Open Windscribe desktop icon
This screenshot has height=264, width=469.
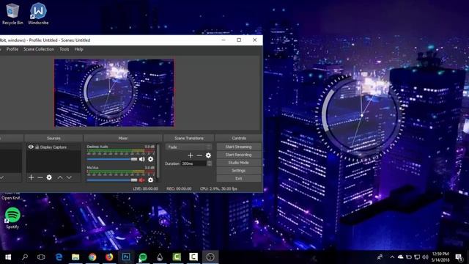click(x=38, y=14)
